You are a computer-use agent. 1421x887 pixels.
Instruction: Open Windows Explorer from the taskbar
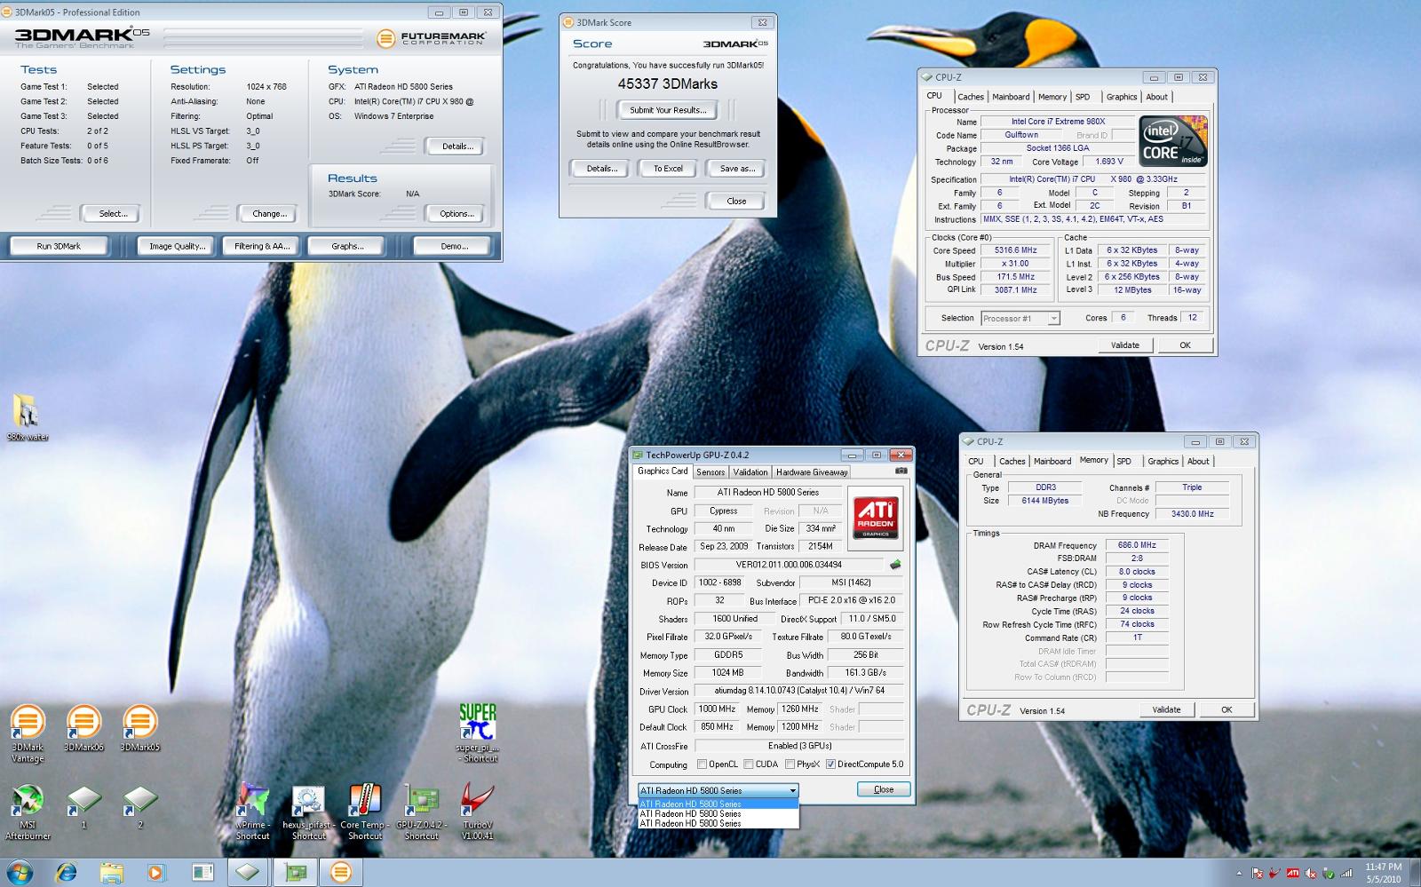click(111, 873)
